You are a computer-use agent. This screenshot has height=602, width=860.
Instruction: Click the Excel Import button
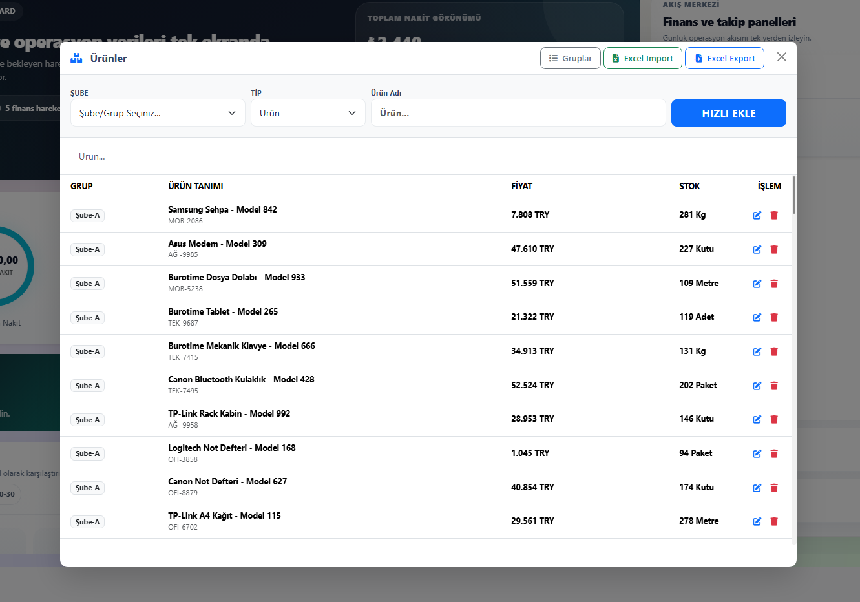[x=643, y=58]
